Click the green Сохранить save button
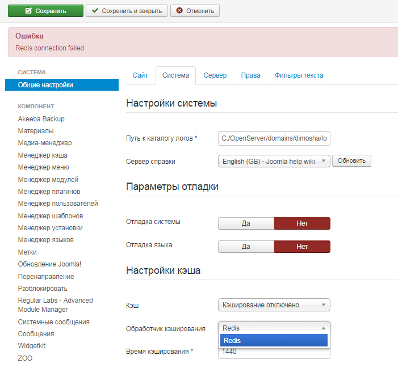The image size is (398, 368). [45, 11]
